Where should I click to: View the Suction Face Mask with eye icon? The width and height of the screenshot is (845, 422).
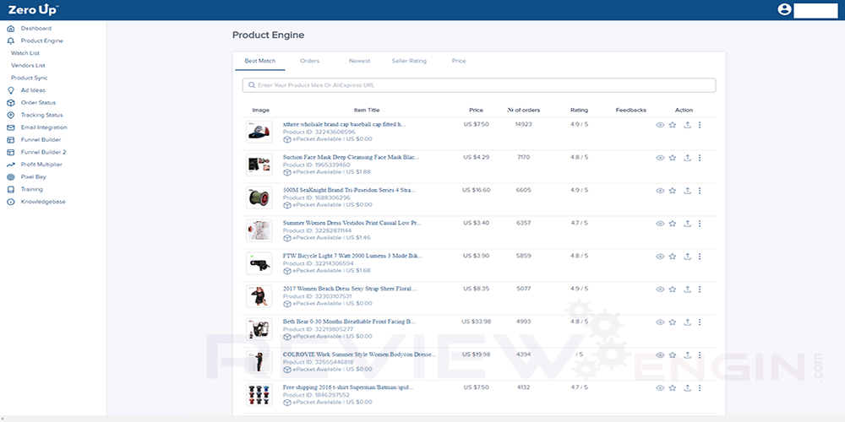[660, 158]
